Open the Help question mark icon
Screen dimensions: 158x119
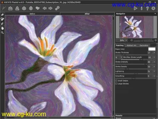click(x=148, y=8)
